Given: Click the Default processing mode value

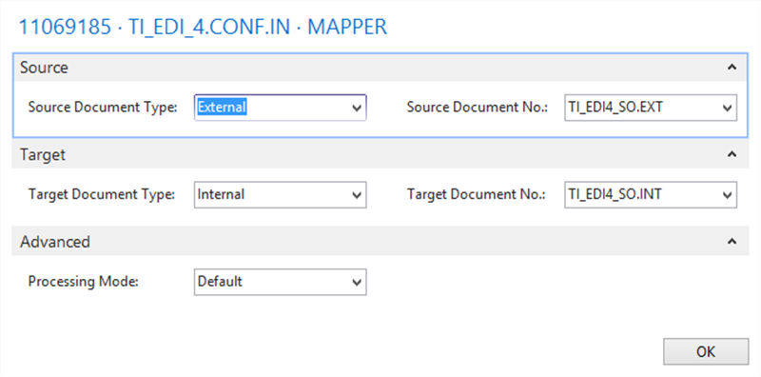Looking at the screenshot, I should [x=220, y=282].
